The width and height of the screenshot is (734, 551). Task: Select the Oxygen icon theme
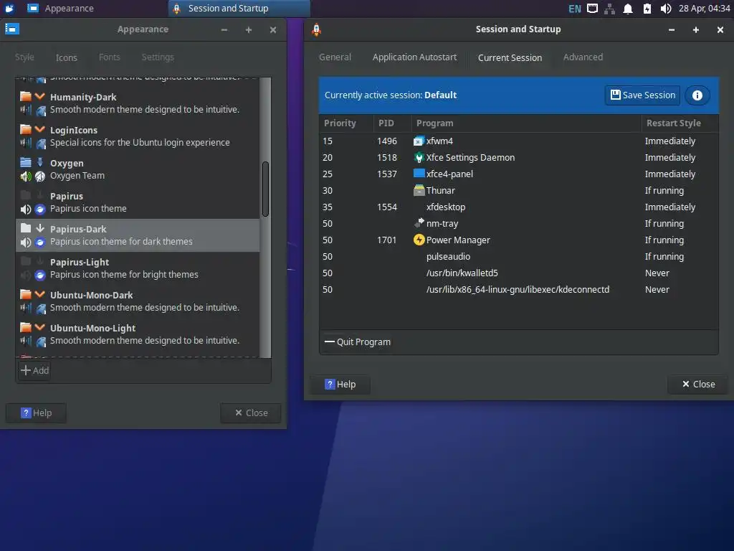pyautogui.click(x=138, y=169)
